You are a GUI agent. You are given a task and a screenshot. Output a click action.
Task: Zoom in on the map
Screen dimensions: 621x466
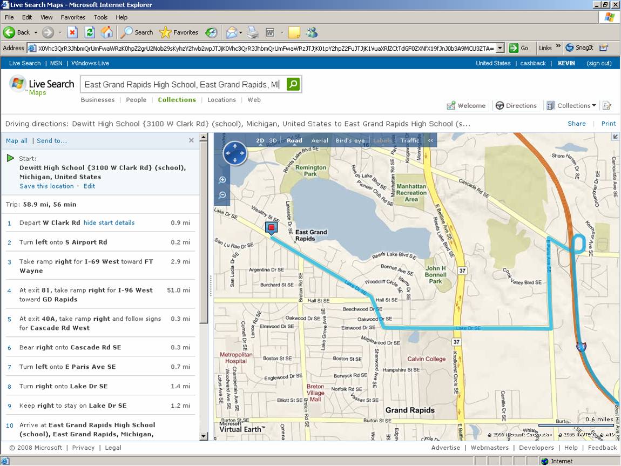coord(222,180)
